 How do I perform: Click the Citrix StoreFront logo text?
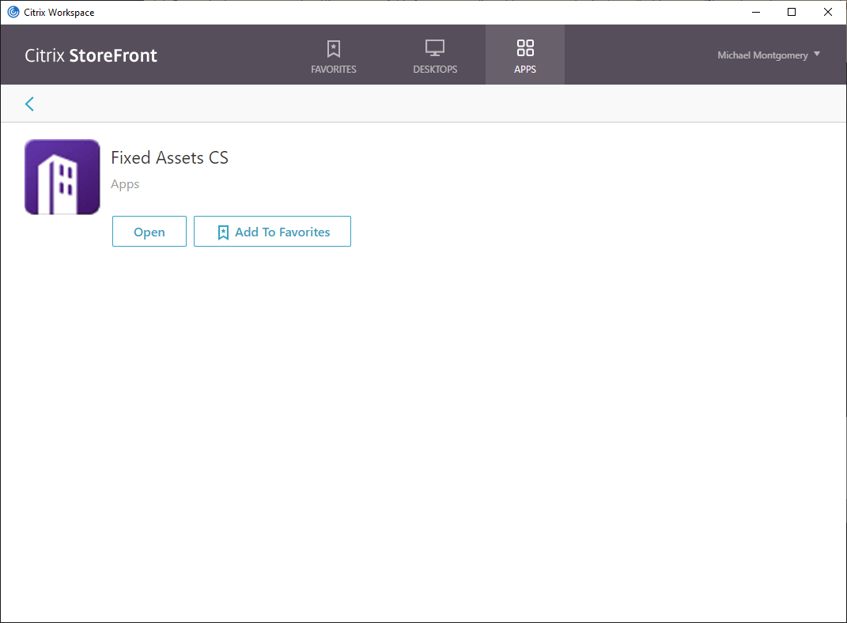click(91, 55)
